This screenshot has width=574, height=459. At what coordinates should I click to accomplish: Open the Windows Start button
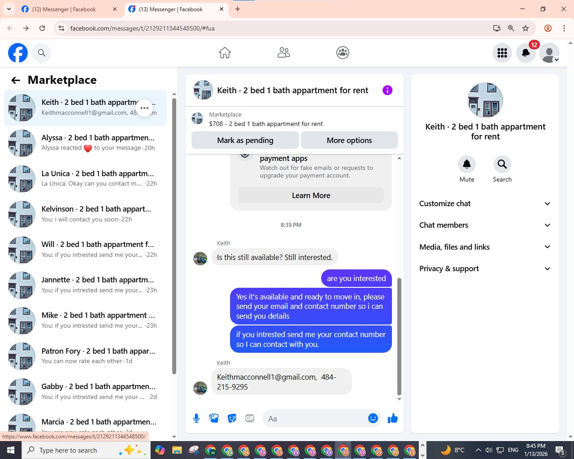pyautogui.click(x=11, y=450)
